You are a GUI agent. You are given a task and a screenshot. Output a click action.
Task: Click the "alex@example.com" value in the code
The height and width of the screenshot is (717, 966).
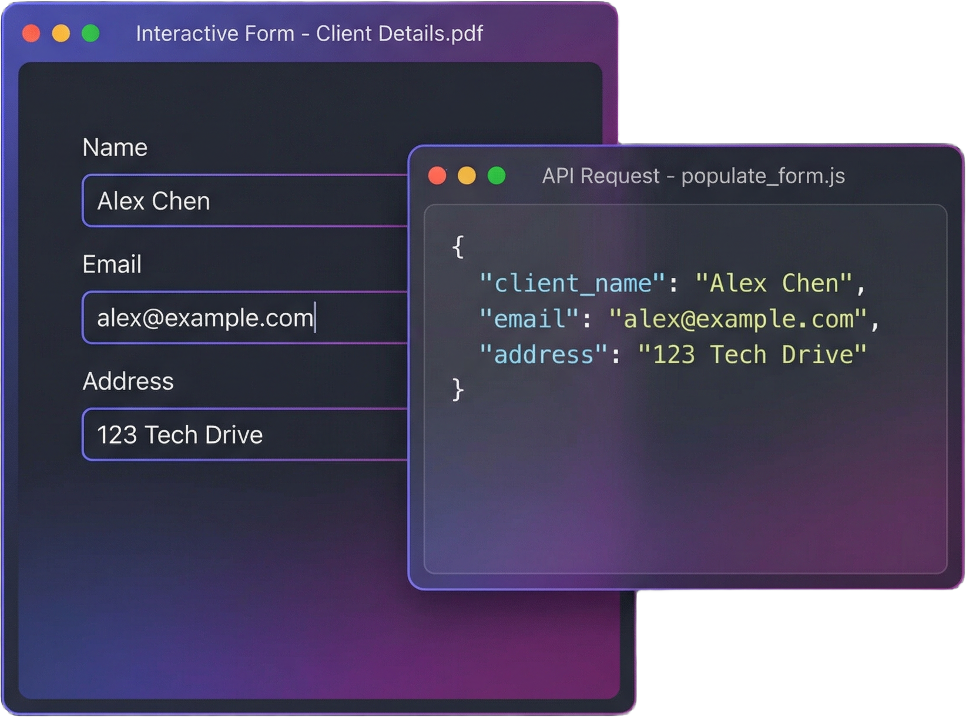(x=737, y=319)
